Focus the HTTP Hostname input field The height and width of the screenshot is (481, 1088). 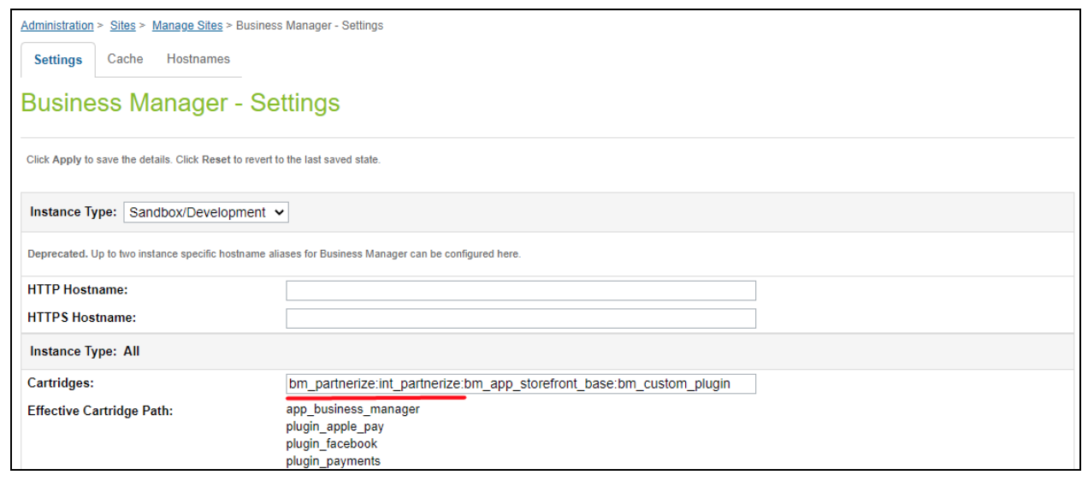(x=520, y=290)
